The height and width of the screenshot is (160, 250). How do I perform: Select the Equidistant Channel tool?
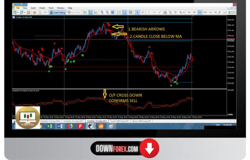click(165, 12)
